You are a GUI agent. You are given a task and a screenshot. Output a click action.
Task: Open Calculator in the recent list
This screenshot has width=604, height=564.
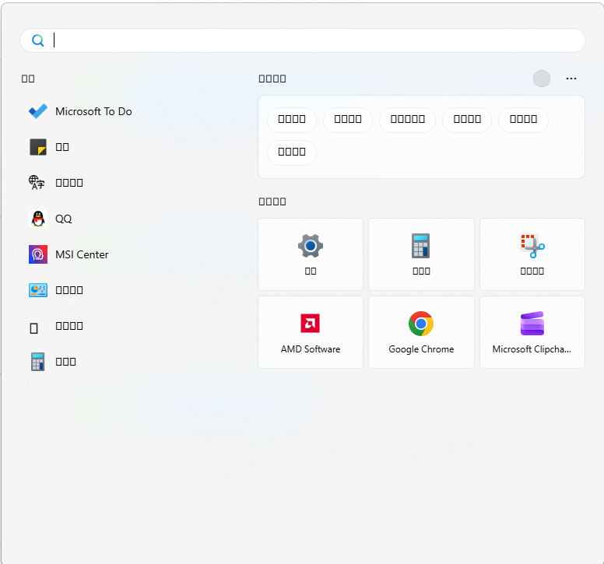[x=52, y=362]
